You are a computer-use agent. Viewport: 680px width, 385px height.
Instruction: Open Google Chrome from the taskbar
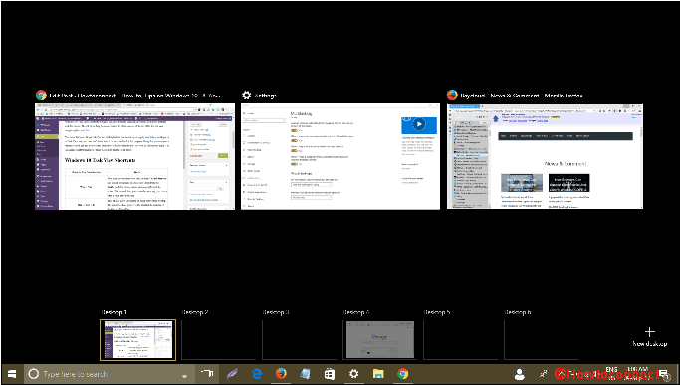pyautogui.click(x=402, y=374)
